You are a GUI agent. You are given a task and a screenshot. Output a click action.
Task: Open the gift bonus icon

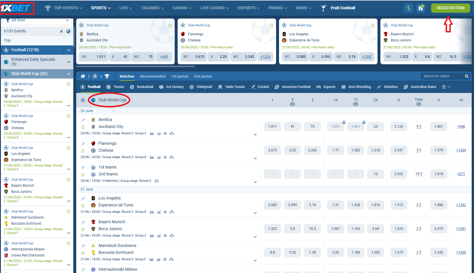pyautogui.click(x=421, y=8)
